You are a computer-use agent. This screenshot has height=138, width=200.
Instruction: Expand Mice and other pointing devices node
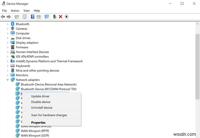(x=8, y=70)
